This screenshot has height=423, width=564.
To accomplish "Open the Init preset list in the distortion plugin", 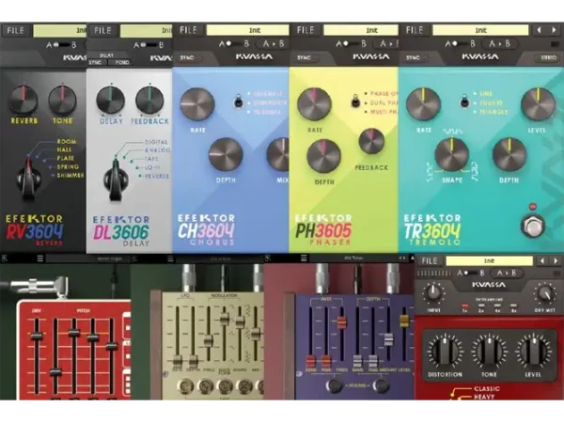I will point(489,260).
